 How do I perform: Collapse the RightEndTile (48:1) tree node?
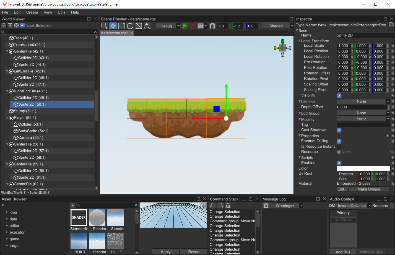click(x=7, y=91)
